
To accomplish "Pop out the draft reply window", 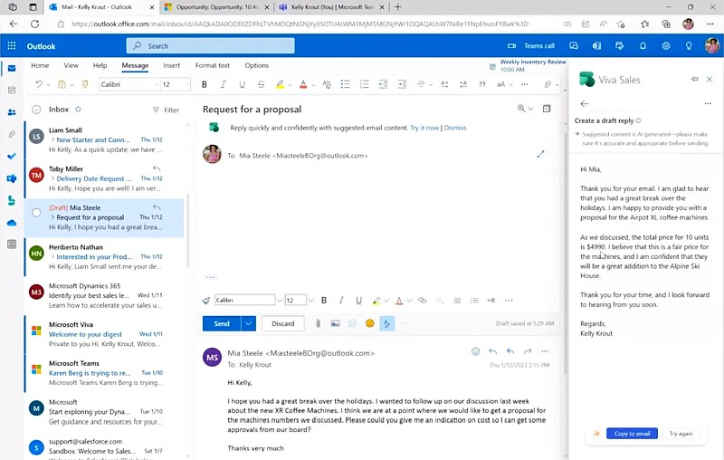I will 540,154.
